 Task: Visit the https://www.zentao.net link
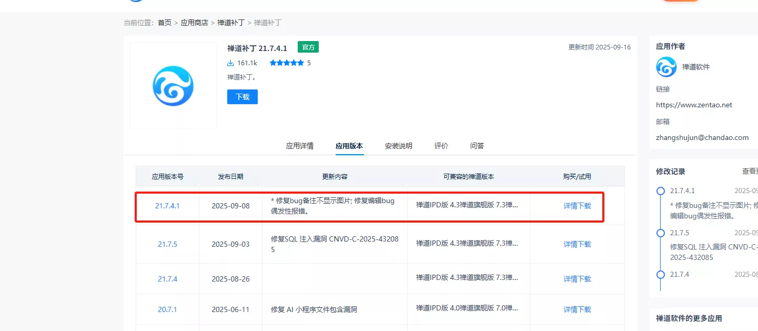pos(694,105)
